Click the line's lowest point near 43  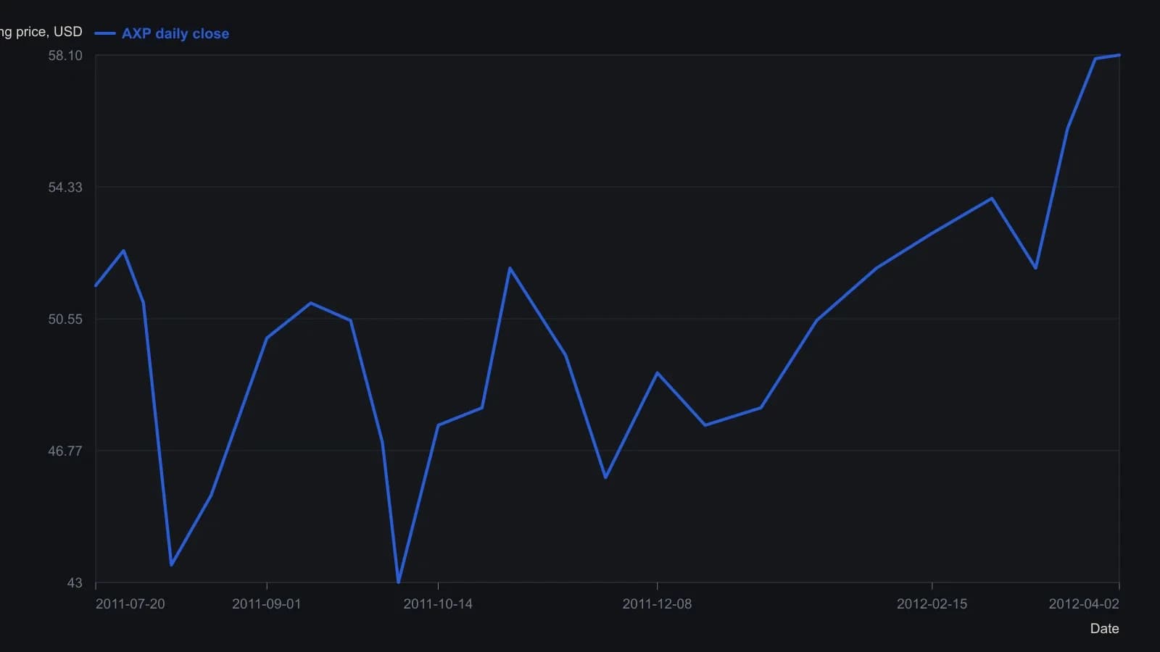[398, 582]
